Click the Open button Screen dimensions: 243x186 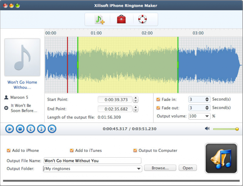(x=188, y=168)
